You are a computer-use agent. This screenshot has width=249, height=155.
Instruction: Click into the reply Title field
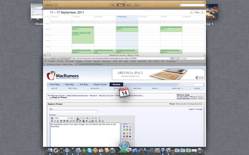pyautogui.click(x=73, y=112)
